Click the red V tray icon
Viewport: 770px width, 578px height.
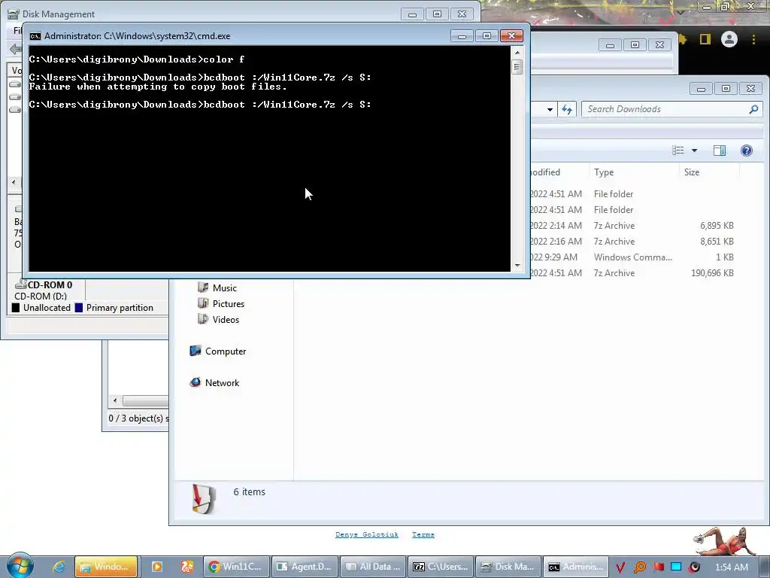620,567
